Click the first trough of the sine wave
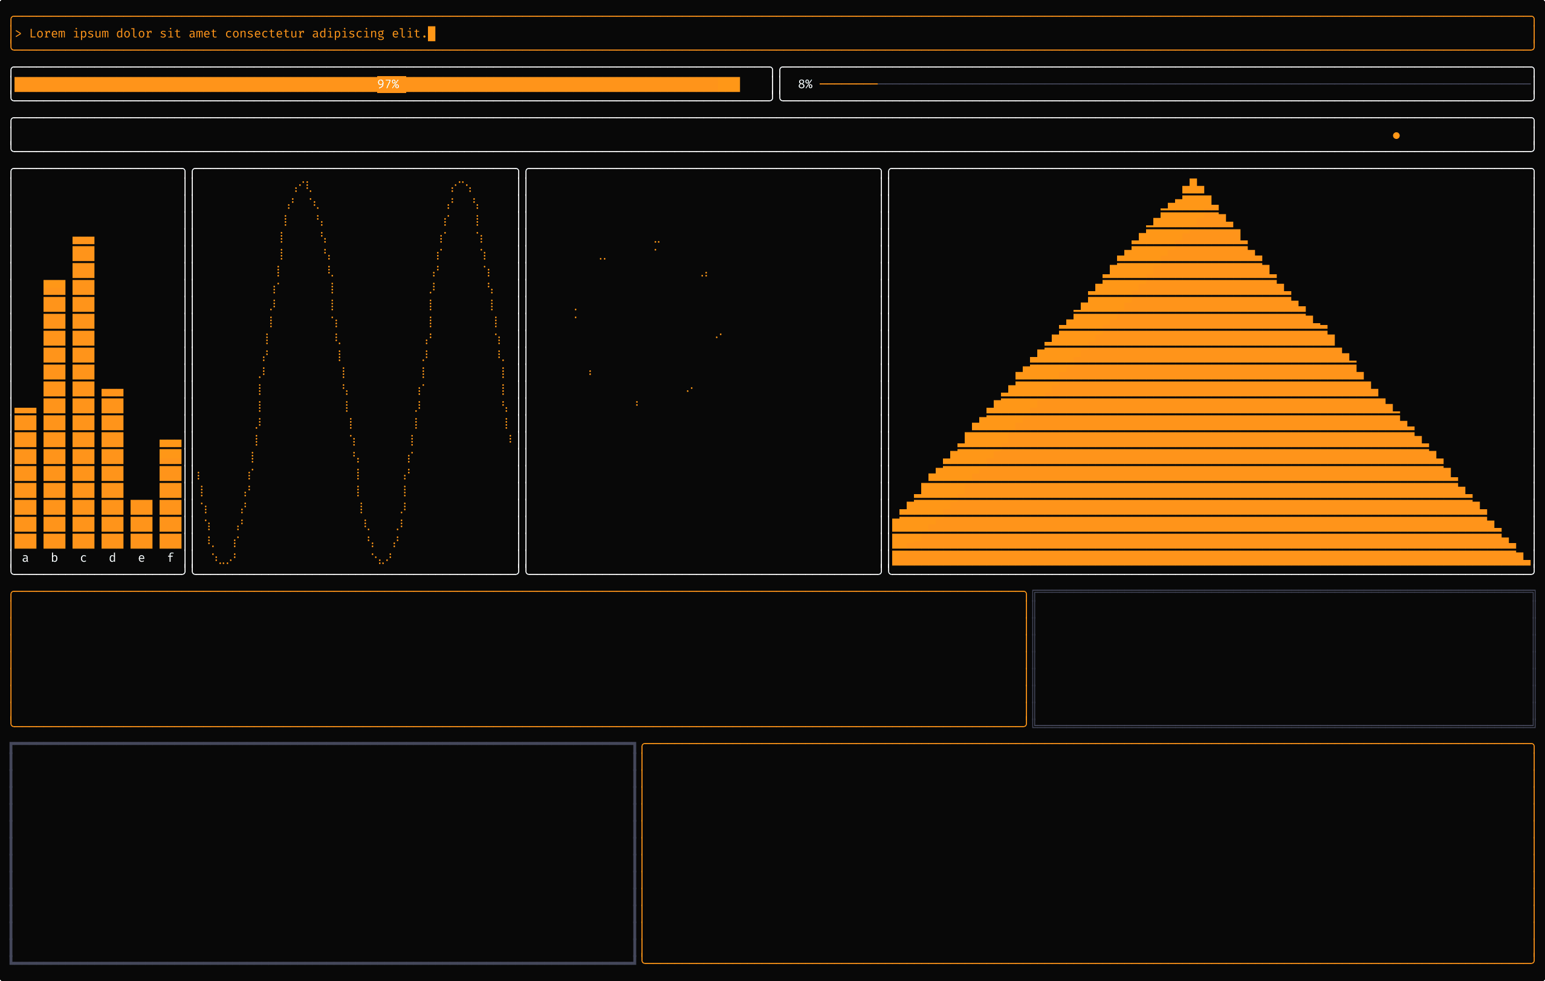 click(x=223, y=562)
